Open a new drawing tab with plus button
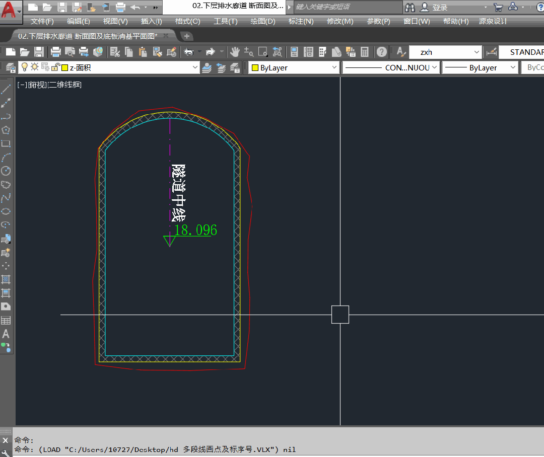The width and height of the screenshot is (544, 457). coord(186,36)
